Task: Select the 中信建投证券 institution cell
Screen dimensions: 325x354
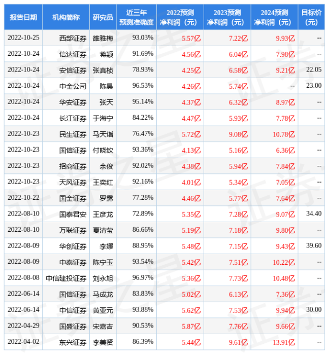Action: click(x=66, y=278)
